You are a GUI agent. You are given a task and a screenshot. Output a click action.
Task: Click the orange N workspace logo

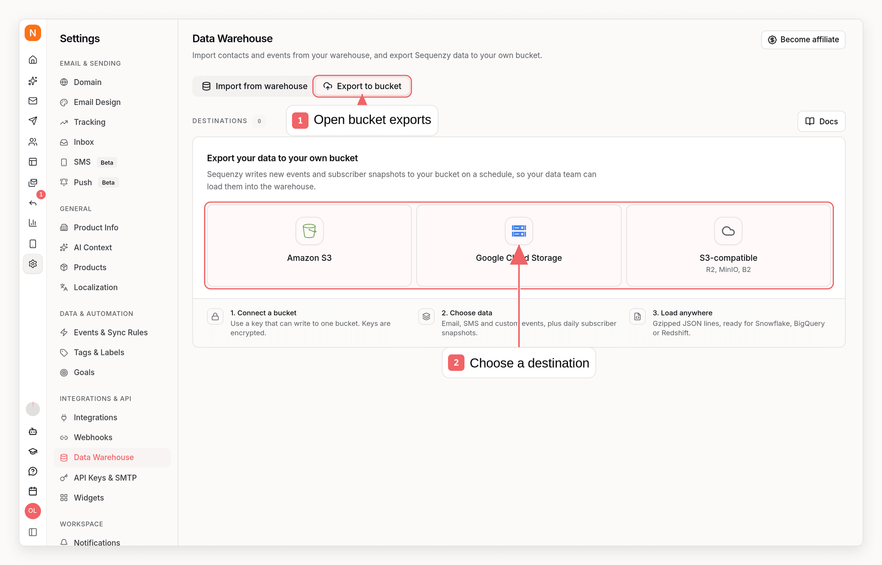(x=33, y=33)
